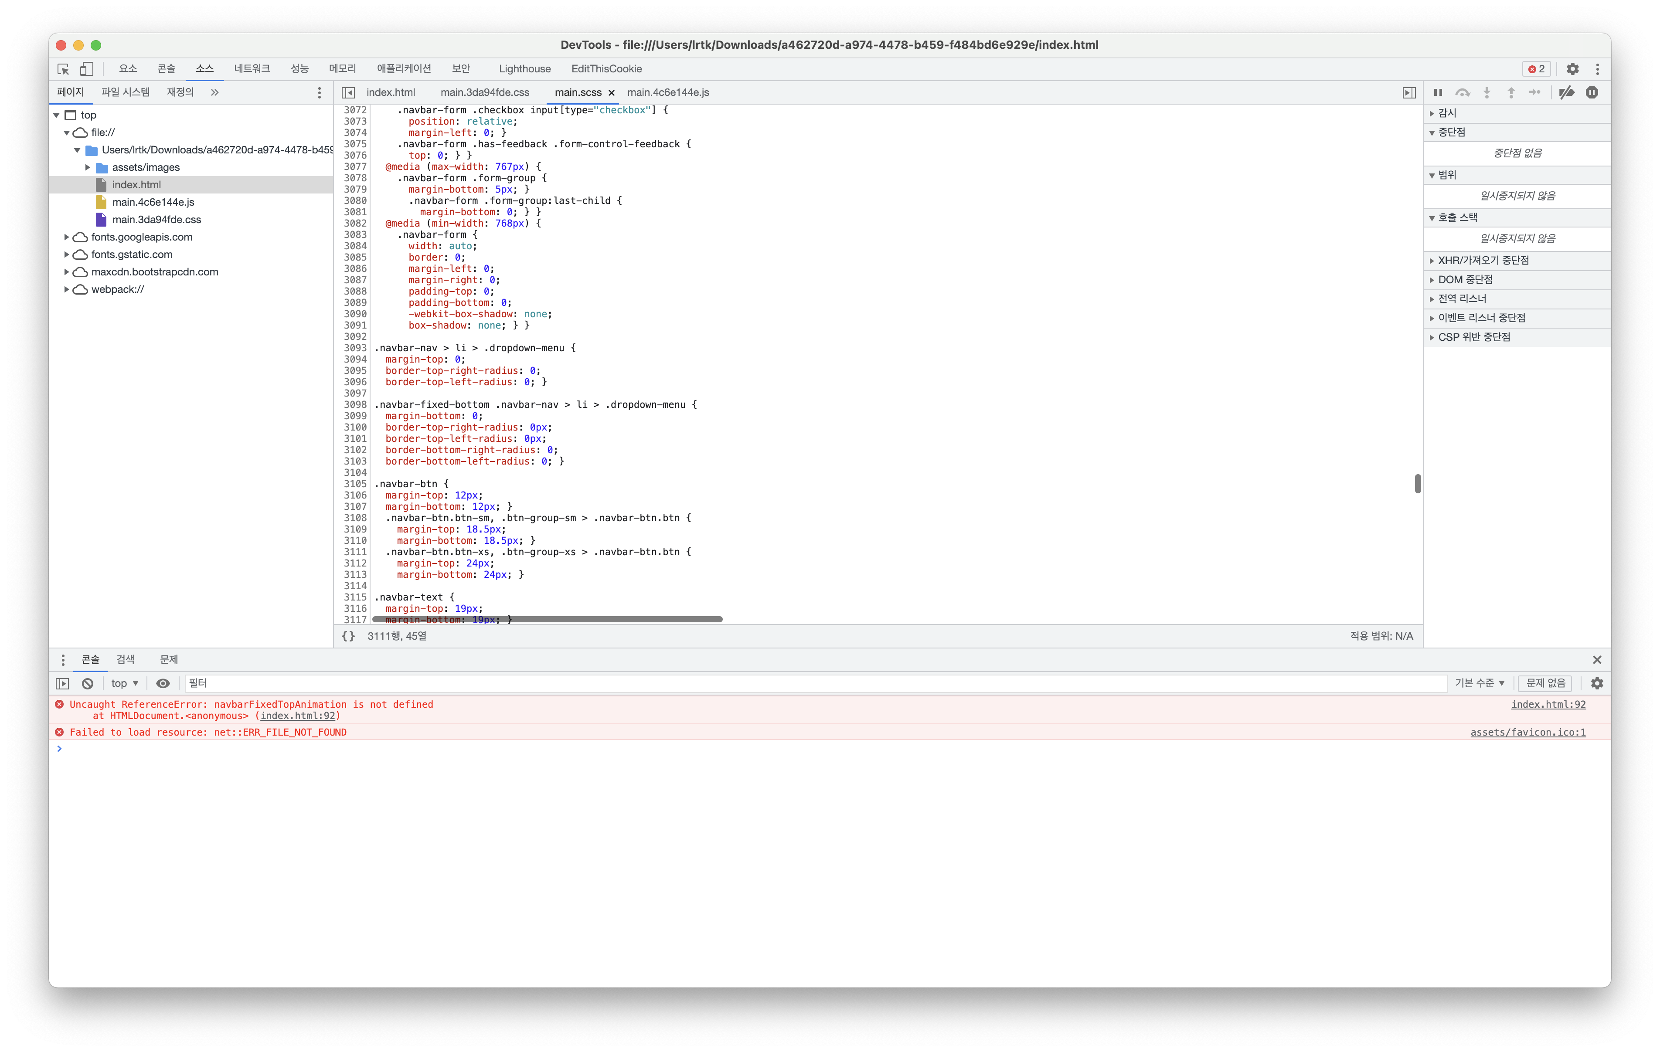The image size is (1660, 1052).
Task: Show the console sidebar icon
Action: pyautogui.click(x=63, y=684)
